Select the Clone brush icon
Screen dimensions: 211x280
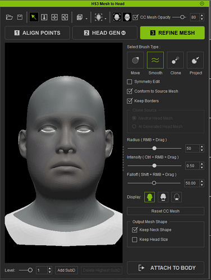click(175, 60)
